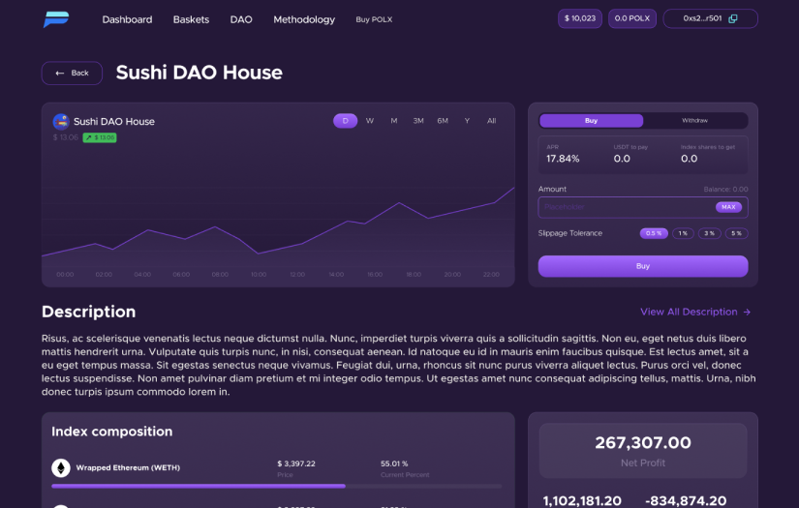Click the $ 10,023 balance pill
The height and width of the screenshot is (508, 799).
580,18
